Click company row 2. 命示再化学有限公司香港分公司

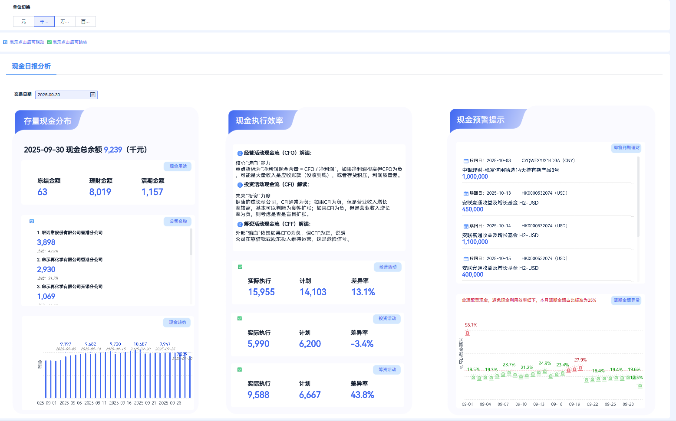(70, 260)
